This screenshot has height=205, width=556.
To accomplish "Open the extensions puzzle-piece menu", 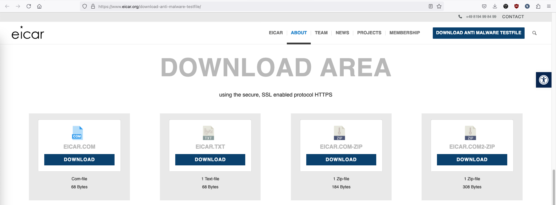I will point(538,6).
